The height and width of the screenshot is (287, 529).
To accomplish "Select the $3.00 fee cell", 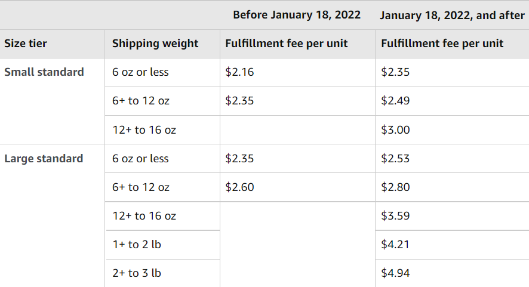I will pyautogui.click(x=395, y=130).
